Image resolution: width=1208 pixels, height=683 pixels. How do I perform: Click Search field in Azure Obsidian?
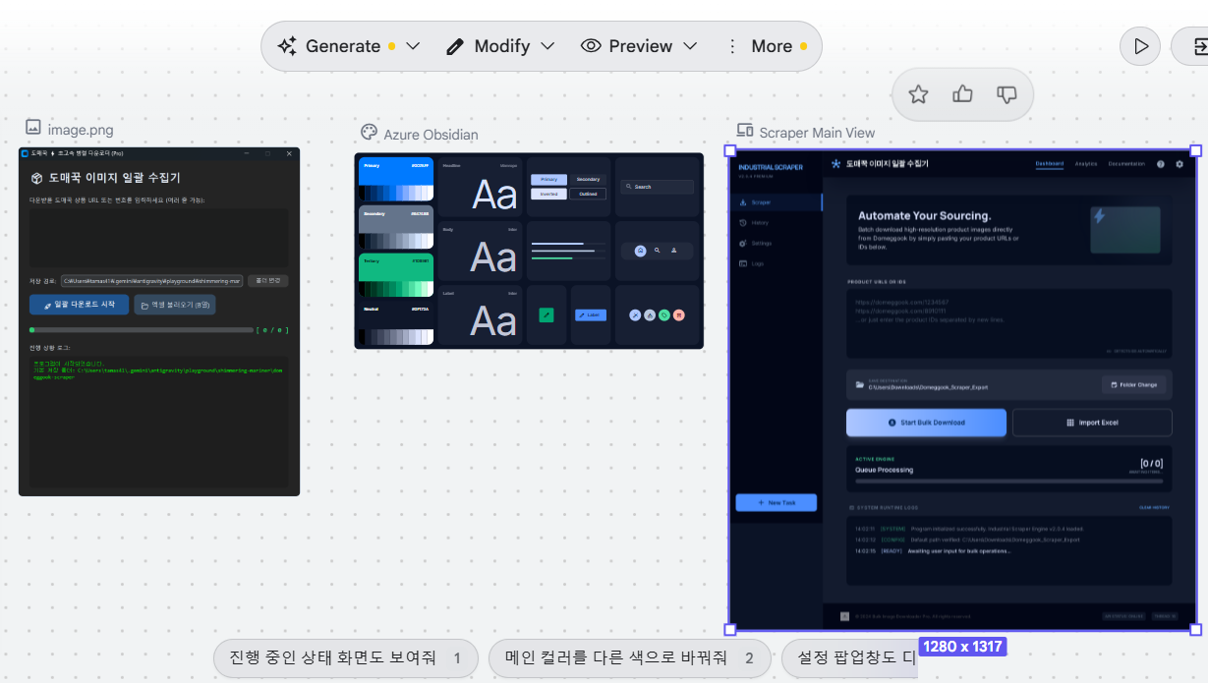tap(657, 187)
